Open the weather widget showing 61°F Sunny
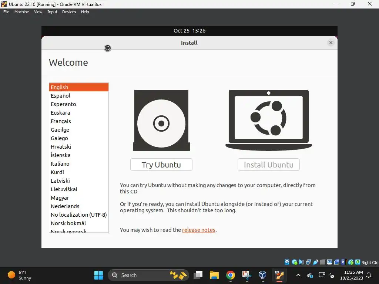 coord(20,275)
